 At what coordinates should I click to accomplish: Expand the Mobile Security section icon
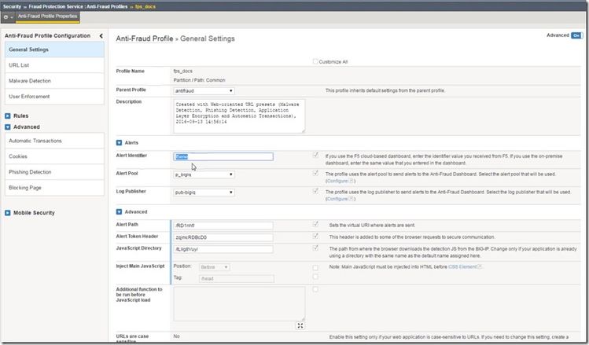pyautogui.click(x=7, y=212)
